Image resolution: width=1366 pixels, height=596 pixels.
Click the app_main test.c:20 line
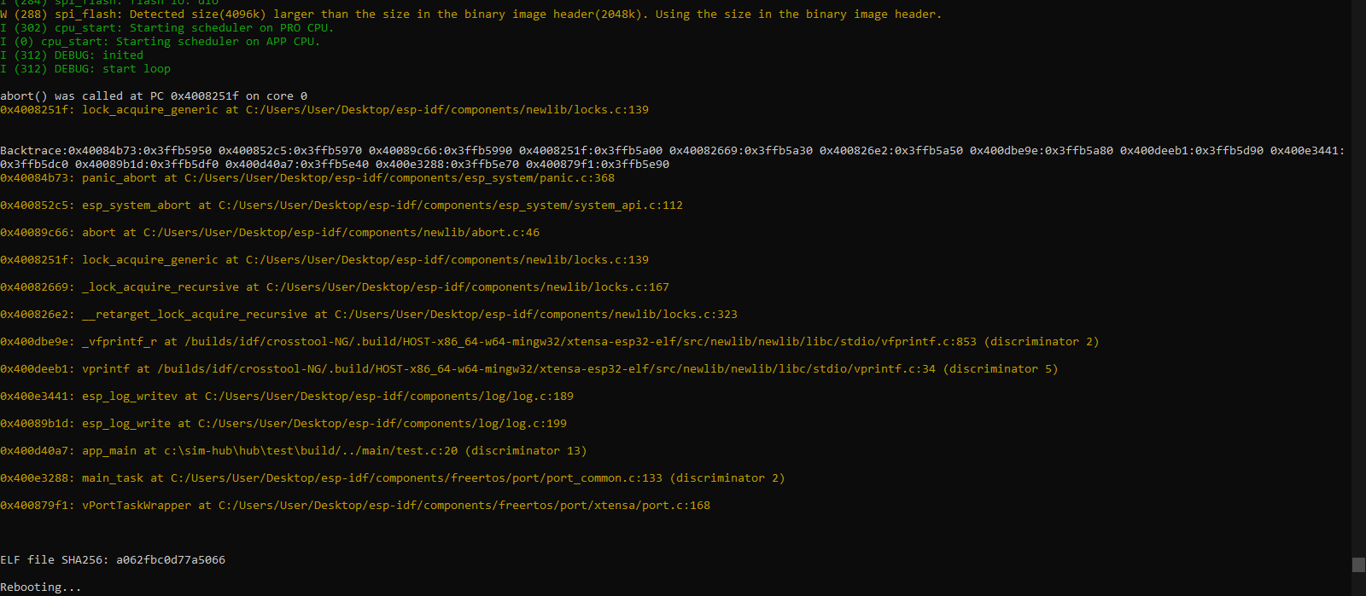[x=294, y=451]
